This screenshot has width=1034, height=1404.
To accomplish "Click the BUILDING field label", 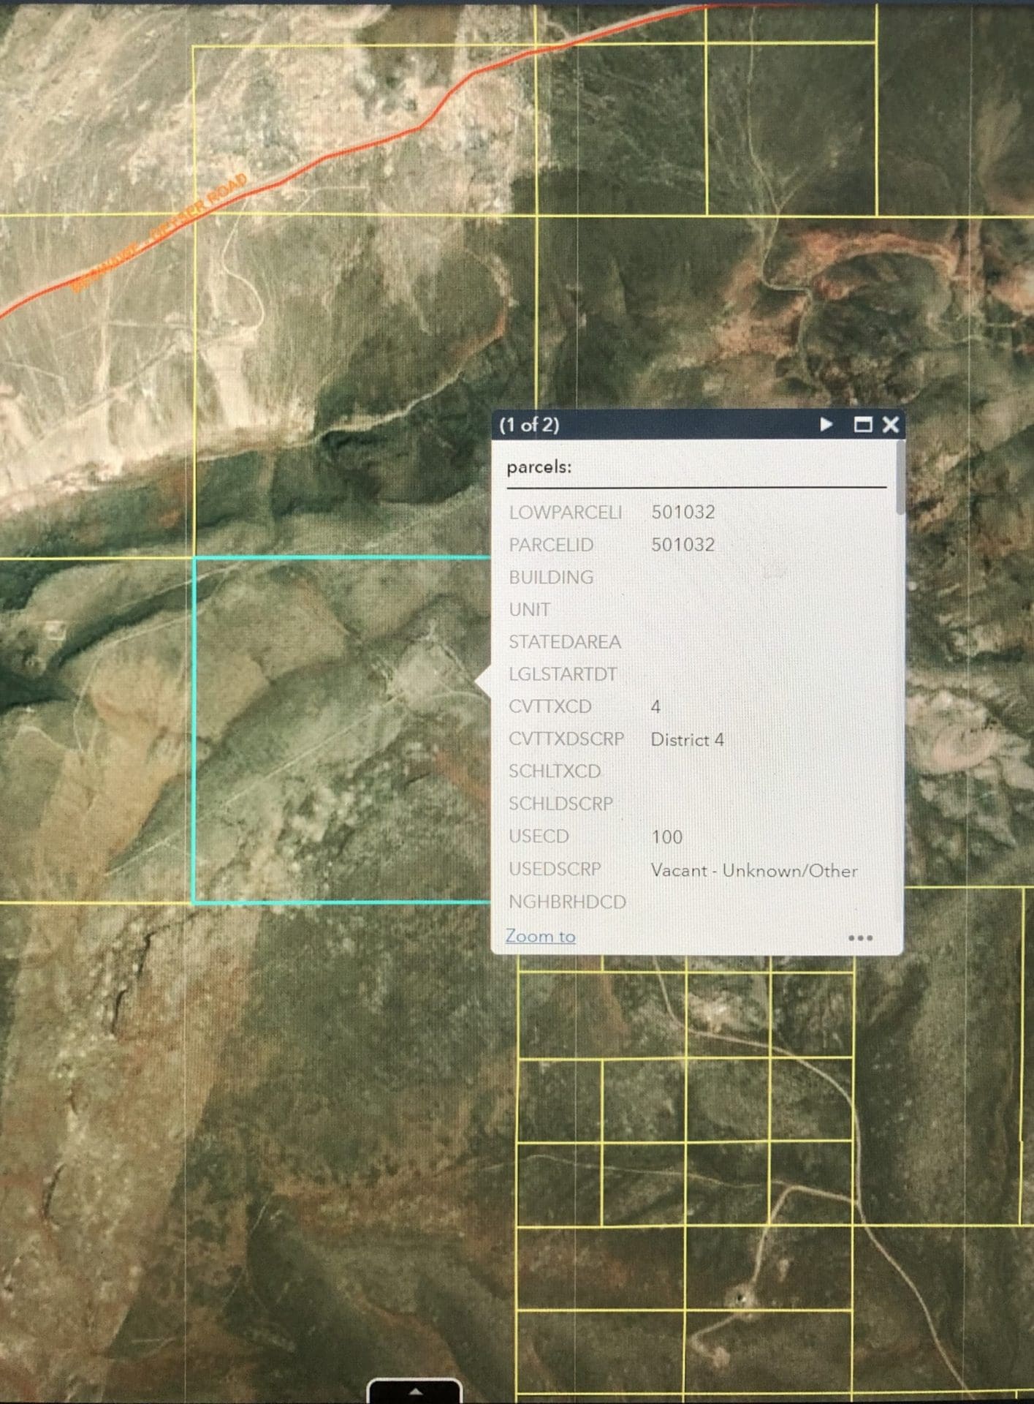I will tap(551, 577).
